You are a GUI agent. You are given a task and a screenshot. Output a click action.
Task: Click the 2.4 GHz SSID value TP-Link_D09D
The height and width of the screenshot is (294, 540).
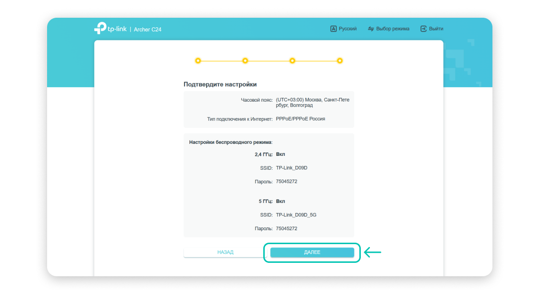292,168
